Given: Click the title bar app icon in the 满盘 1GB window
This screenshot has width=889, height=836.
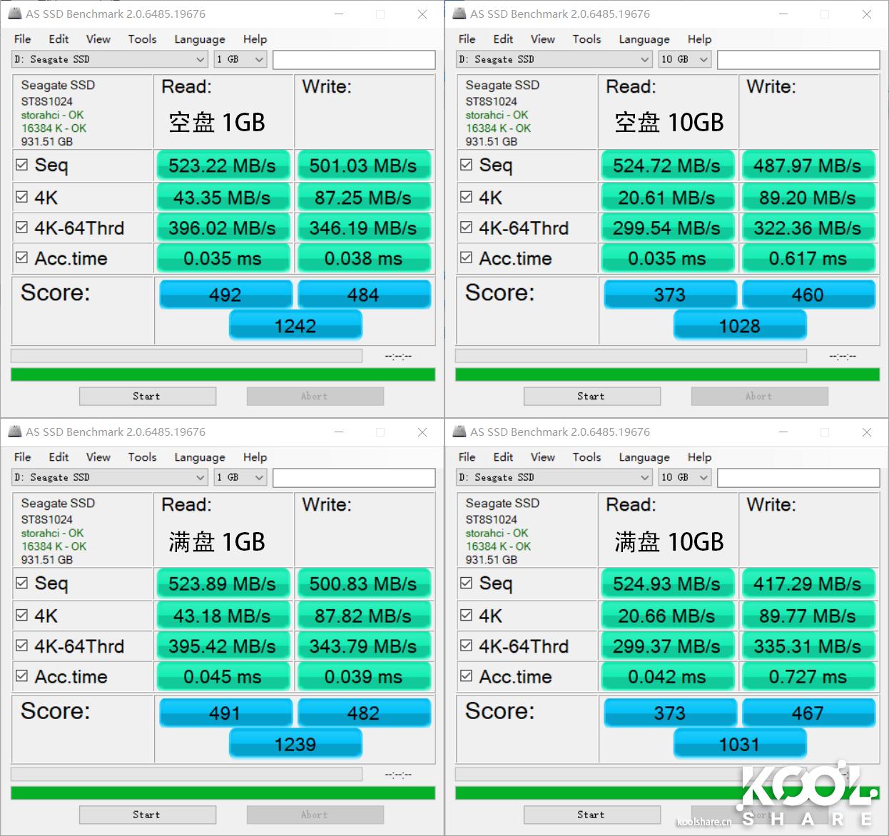Looking at the screenshot, I should [15, 432].
